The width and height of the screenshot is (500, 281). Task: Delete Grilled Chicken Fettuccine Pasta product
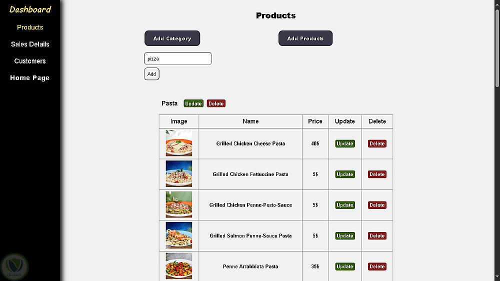[x=377, y=174]
